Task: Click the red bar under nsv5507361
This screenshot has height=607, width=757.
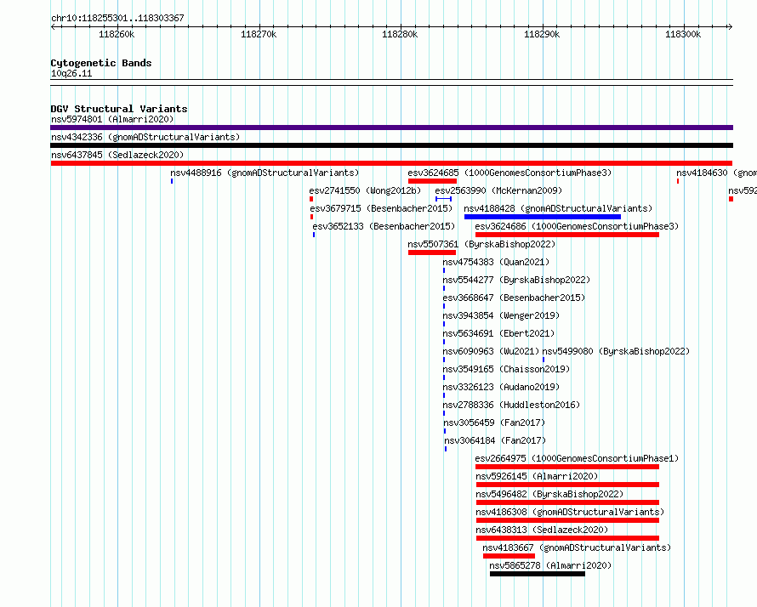Action: point(432,252)
